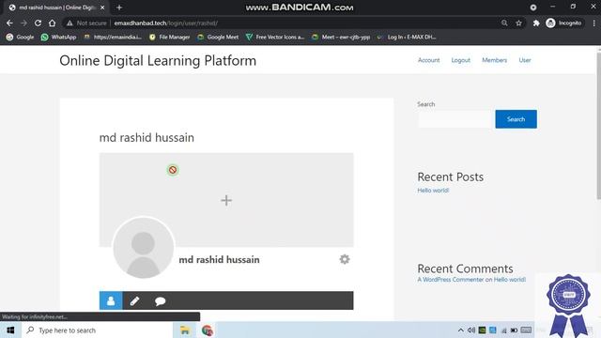Show hidden system tray icons

click(x=461, y=330)
